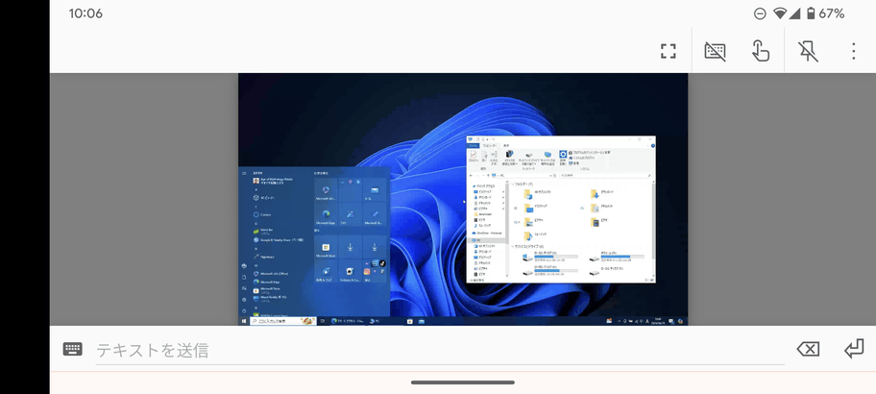Tap the crossed-out keyboard icon in top toolbar
Image resolution: width=876 pixels, height=394 pixels.
pyautogui.click(x=715, y=52)
